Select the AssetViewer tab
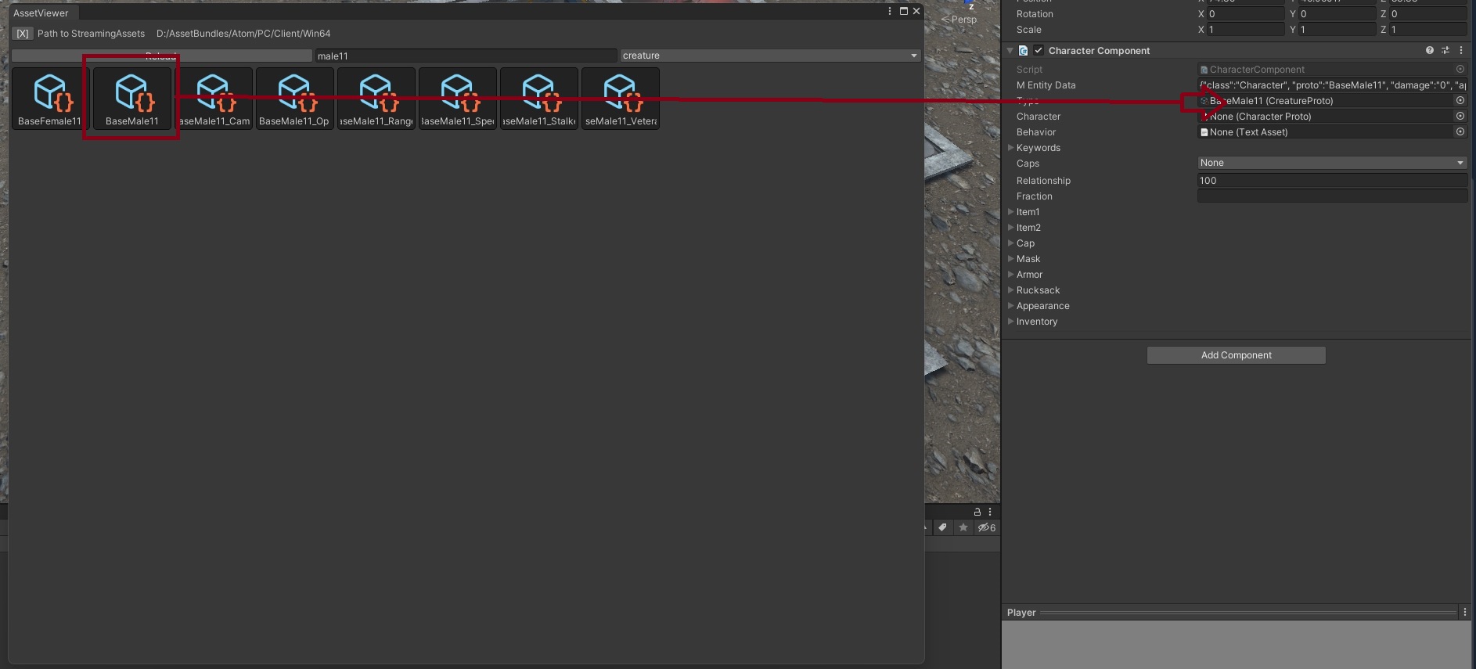The image size is (1476, 669). tap(41, 13)
